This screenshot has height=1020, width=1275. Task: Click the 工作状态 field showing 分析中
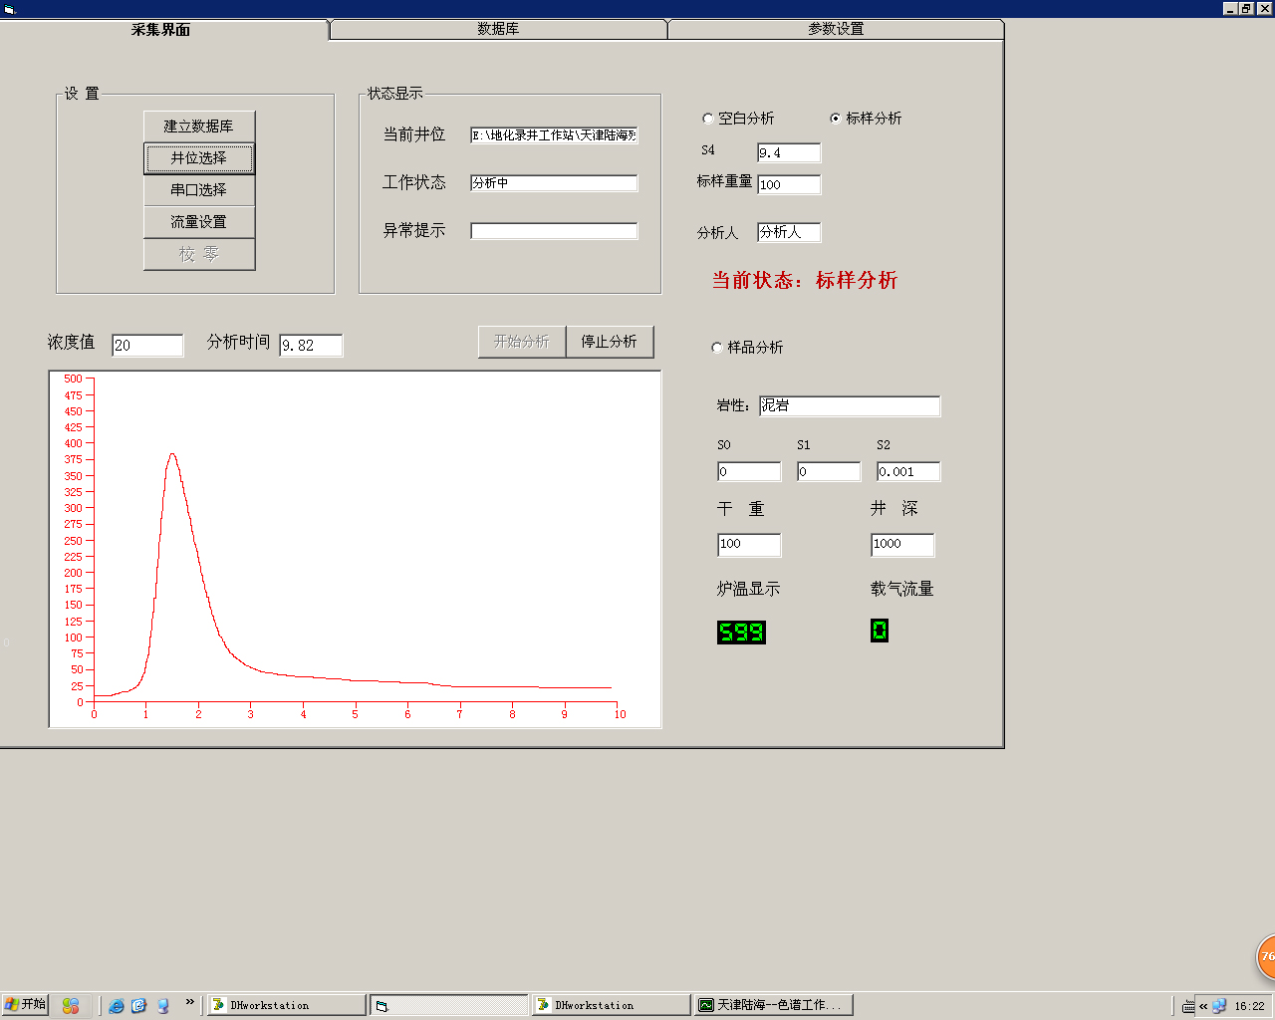[x=554, y=183]
